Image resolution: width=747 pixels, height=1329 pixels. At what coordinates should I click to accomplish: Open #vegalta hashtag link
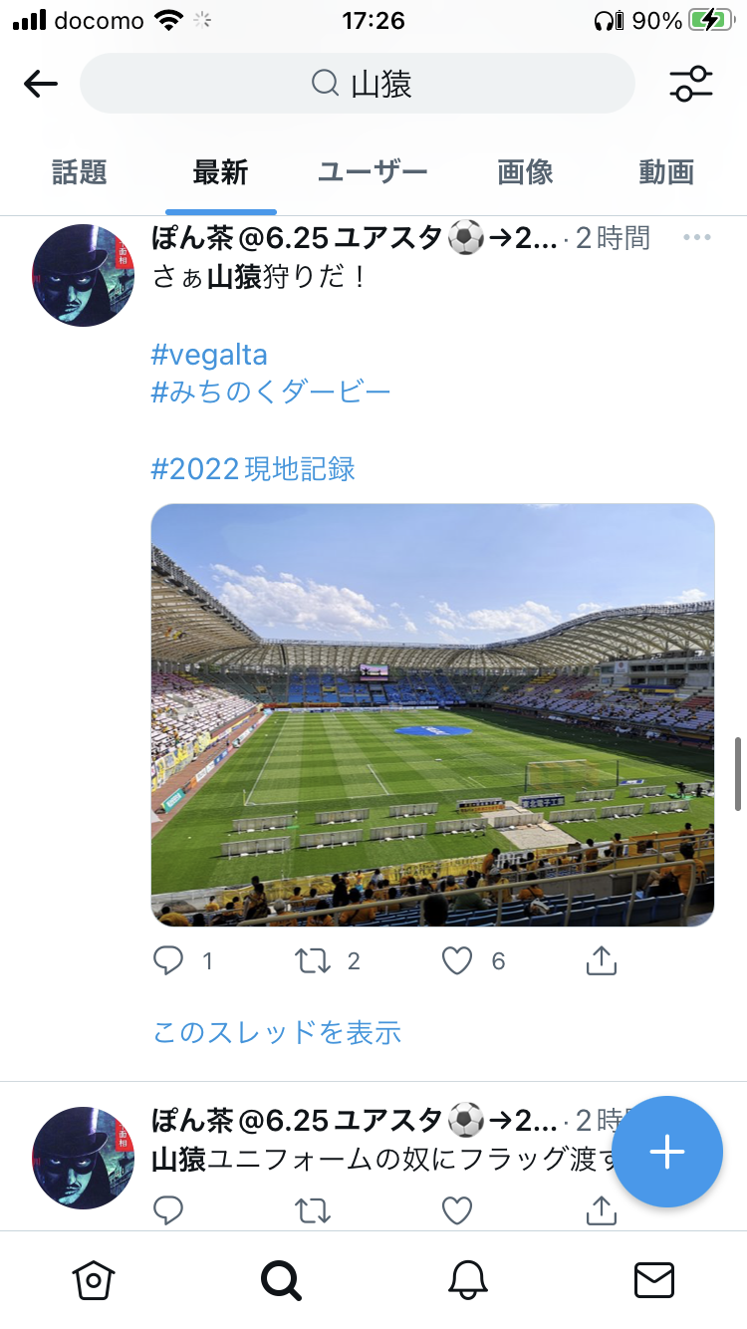click(x=209, y=355)
